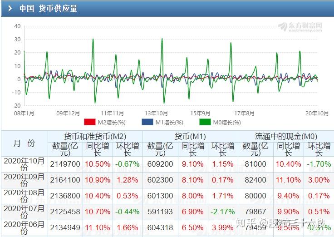Click the 货币(M1) group header
Viewport: 334px width, 237px height.
(x=190, y=136)
